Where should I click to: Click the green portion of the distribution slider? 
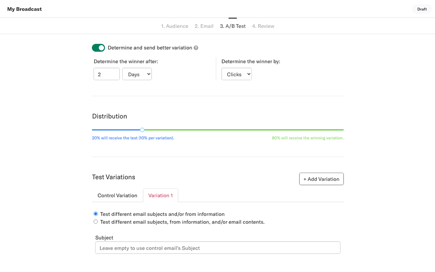click(x=243, y=130)
